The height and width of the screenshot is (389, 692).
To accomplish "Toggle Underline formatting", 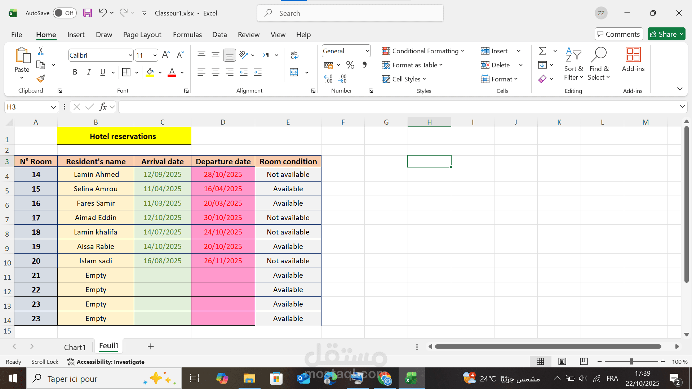I will point(103,72).
